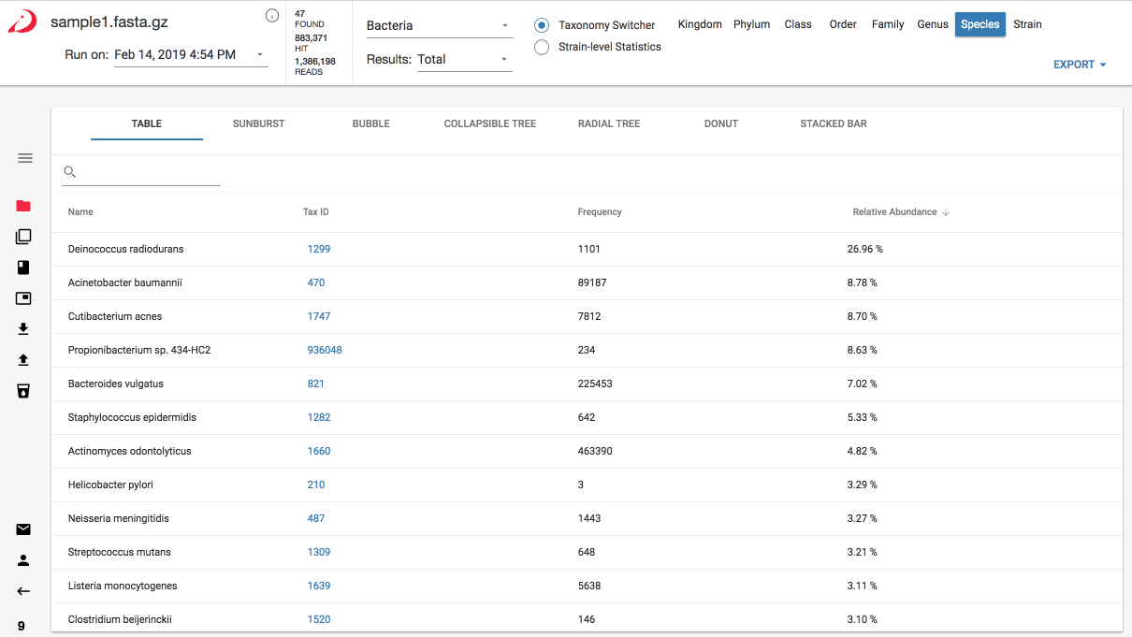This screenshot has height=637, width=1132.
Task: Click the Helicobacter pylori name cell
Action: (x=110, y=485)
